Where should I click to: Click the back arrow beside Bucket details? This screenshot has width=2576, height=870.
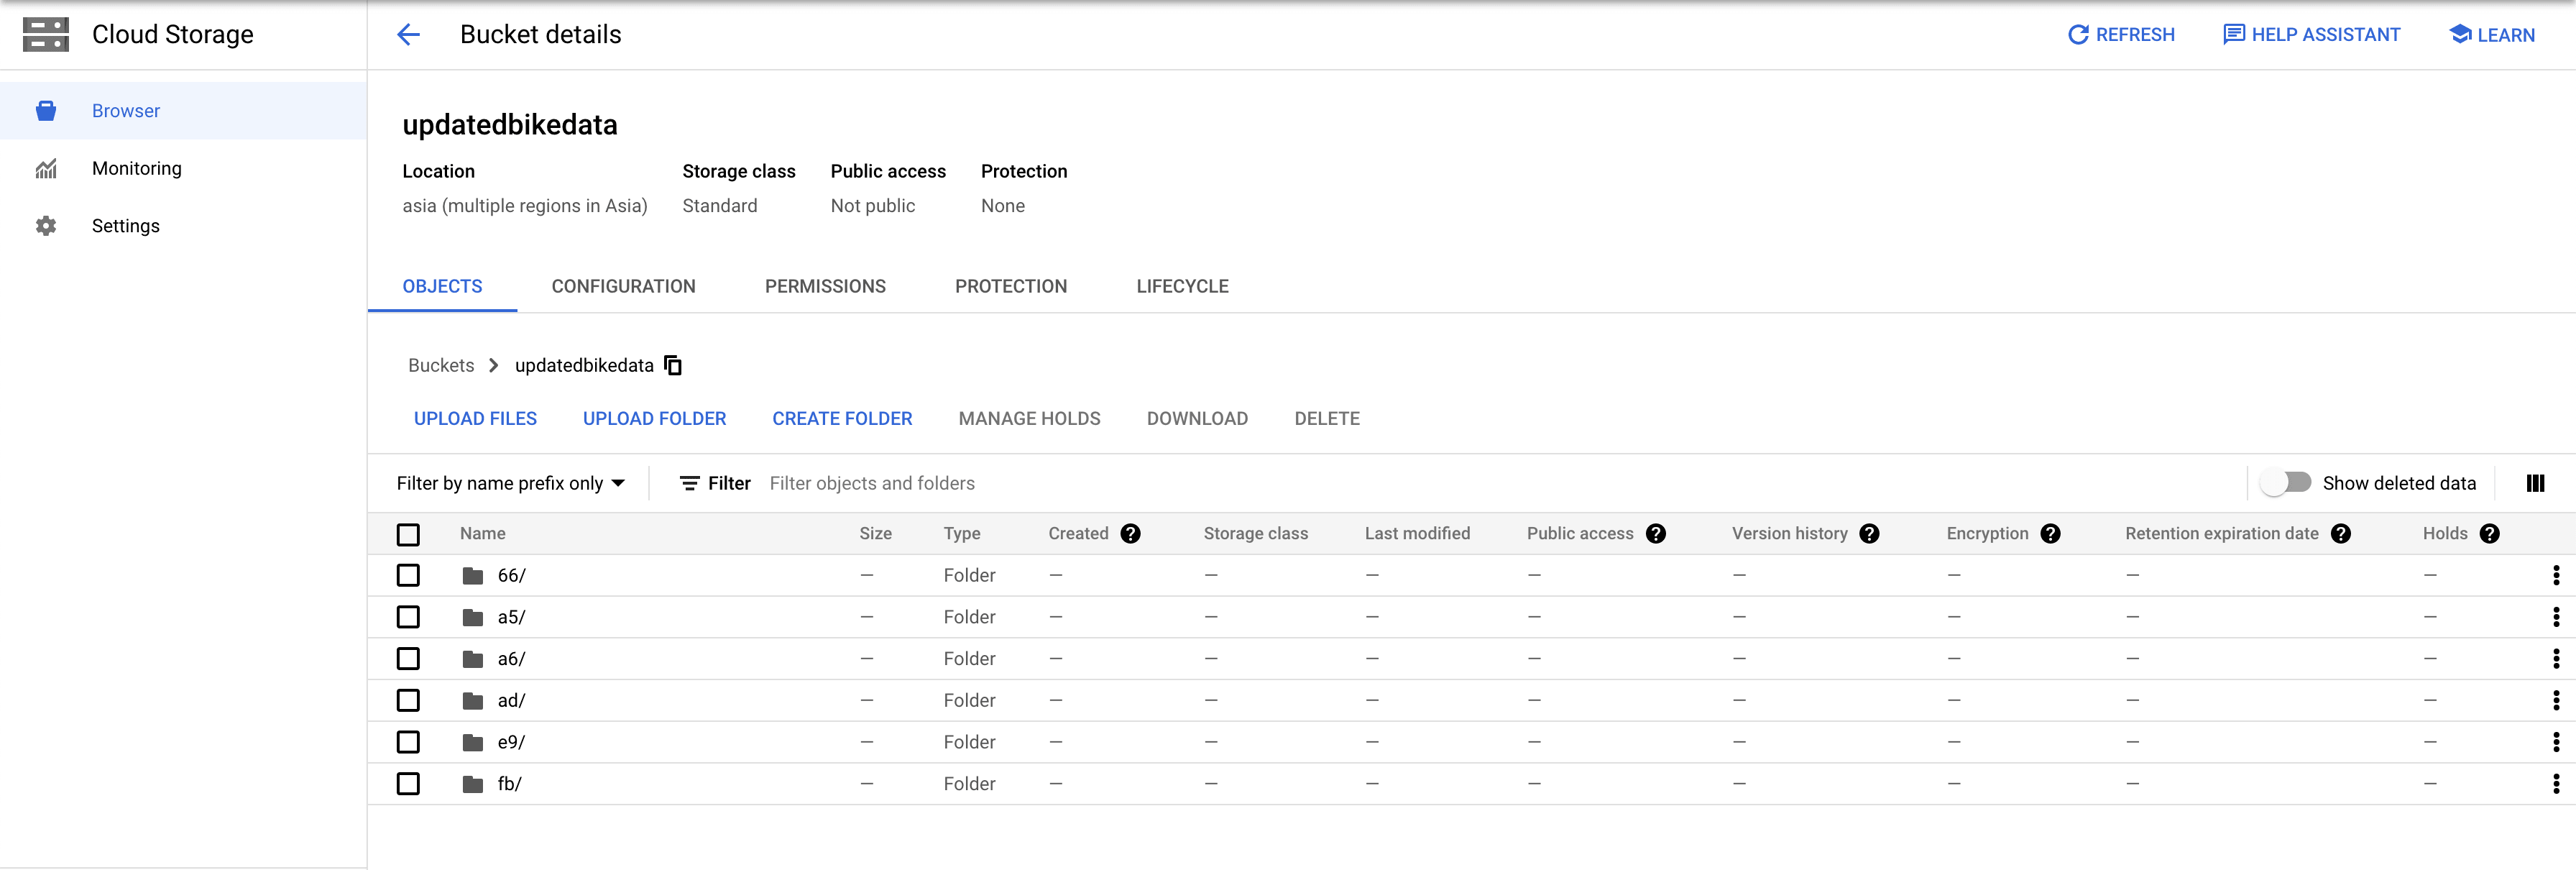[x=408, y=35]
